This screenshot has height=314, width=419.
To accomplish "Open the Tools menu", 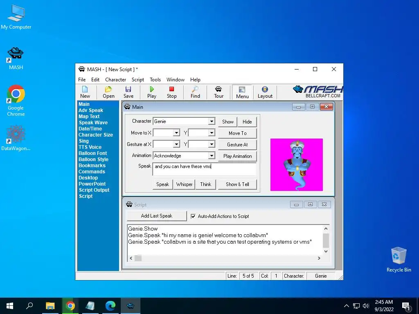I will pyautogui.click(x=155, y=80).
